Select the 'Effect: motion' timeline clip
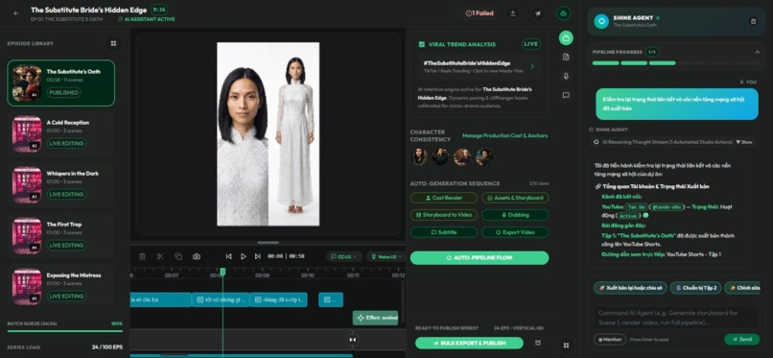 375,318
